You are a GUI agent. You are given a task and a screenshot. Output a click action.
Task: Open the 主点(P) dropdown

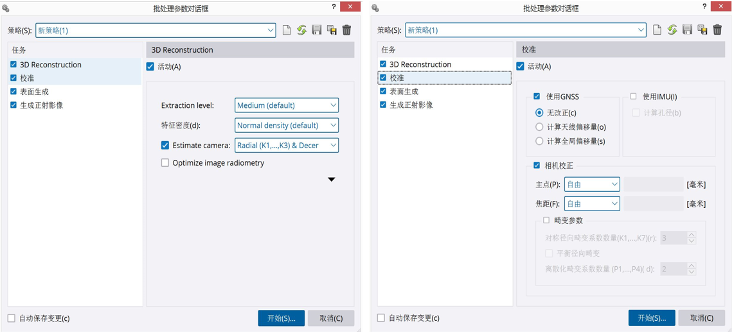click(591, 184)
